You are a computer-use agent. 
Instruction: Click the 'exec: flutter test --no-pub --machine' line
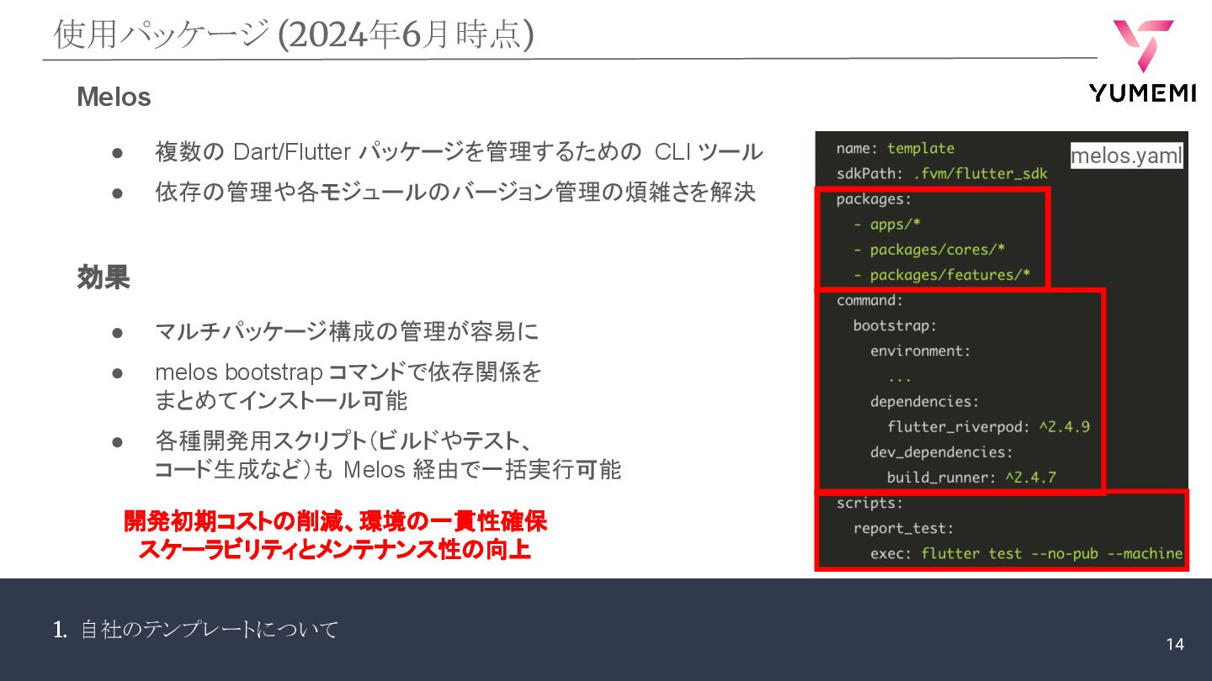click(1026, 553)
